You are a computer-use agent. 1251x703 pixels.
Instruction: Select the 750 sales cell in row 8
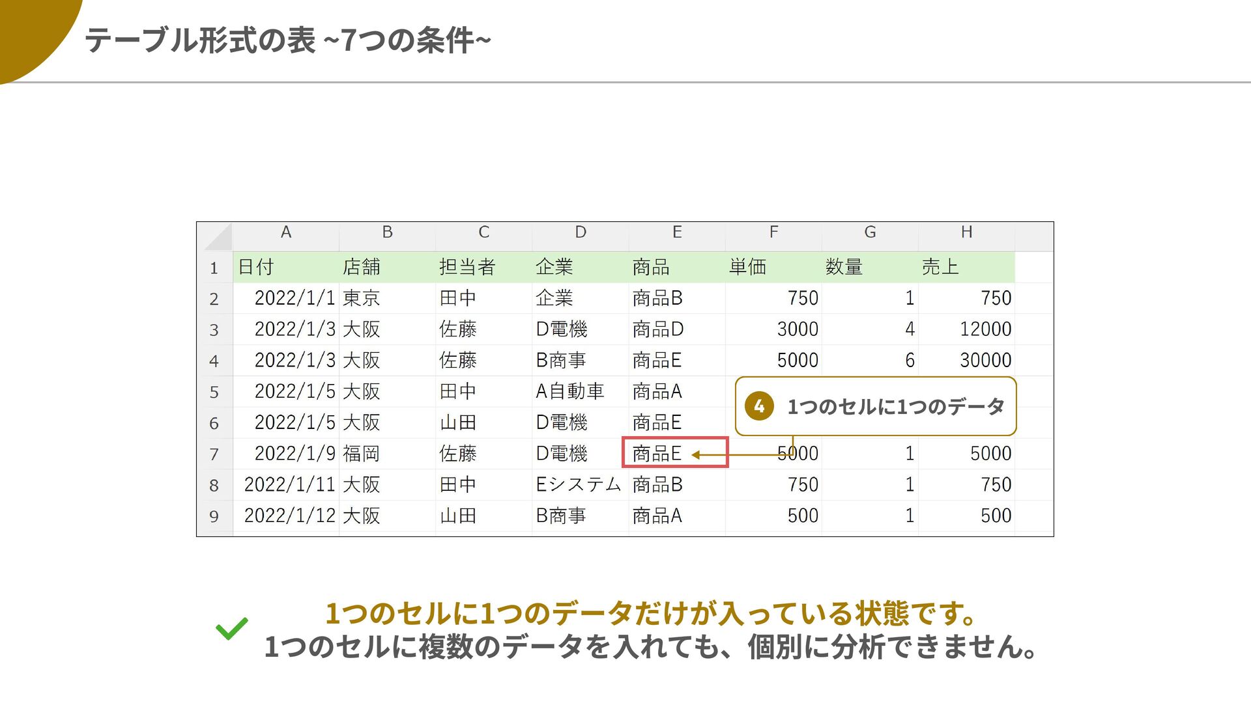[966, 485]
